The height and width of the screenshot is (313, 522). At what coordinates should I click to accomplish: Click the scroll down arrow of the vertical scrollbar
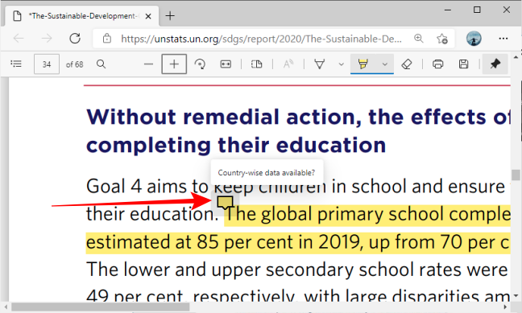[516, 295]
